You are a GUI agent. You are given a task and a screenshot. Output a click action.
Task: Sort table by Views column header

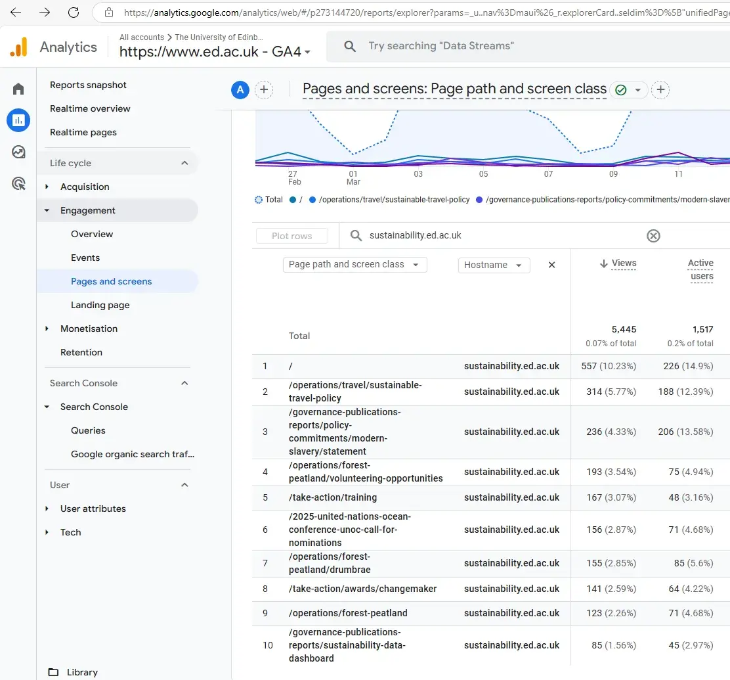623,263
